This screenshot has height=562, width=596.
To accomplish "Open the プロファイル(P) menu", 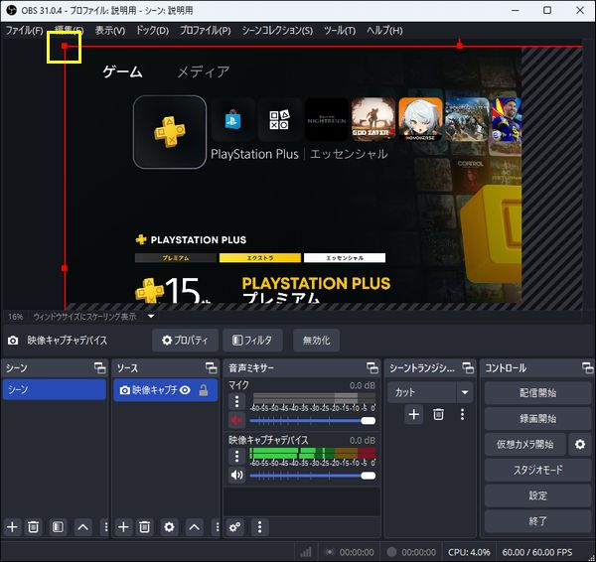I will [x=205, y=31].
